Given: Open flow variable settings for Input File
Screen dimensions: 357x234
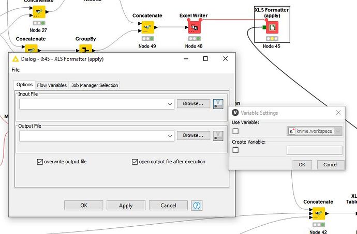Looking at the screenshot, I should tap(218, 104).
